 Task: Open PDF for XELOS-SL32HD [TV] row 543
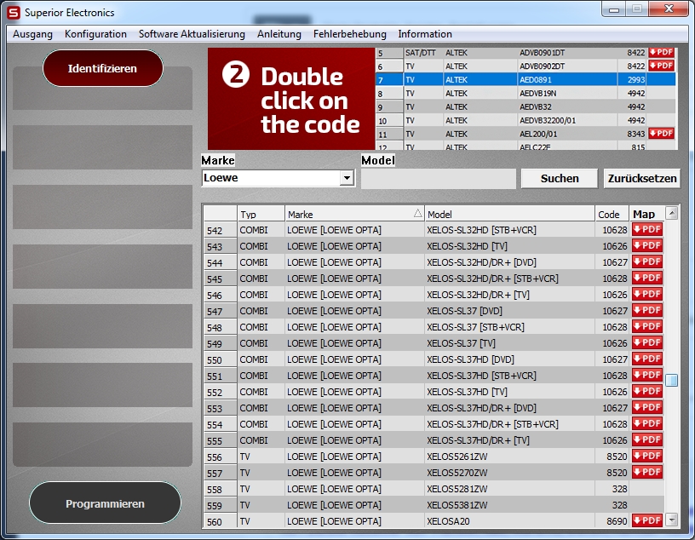(647, 246)
